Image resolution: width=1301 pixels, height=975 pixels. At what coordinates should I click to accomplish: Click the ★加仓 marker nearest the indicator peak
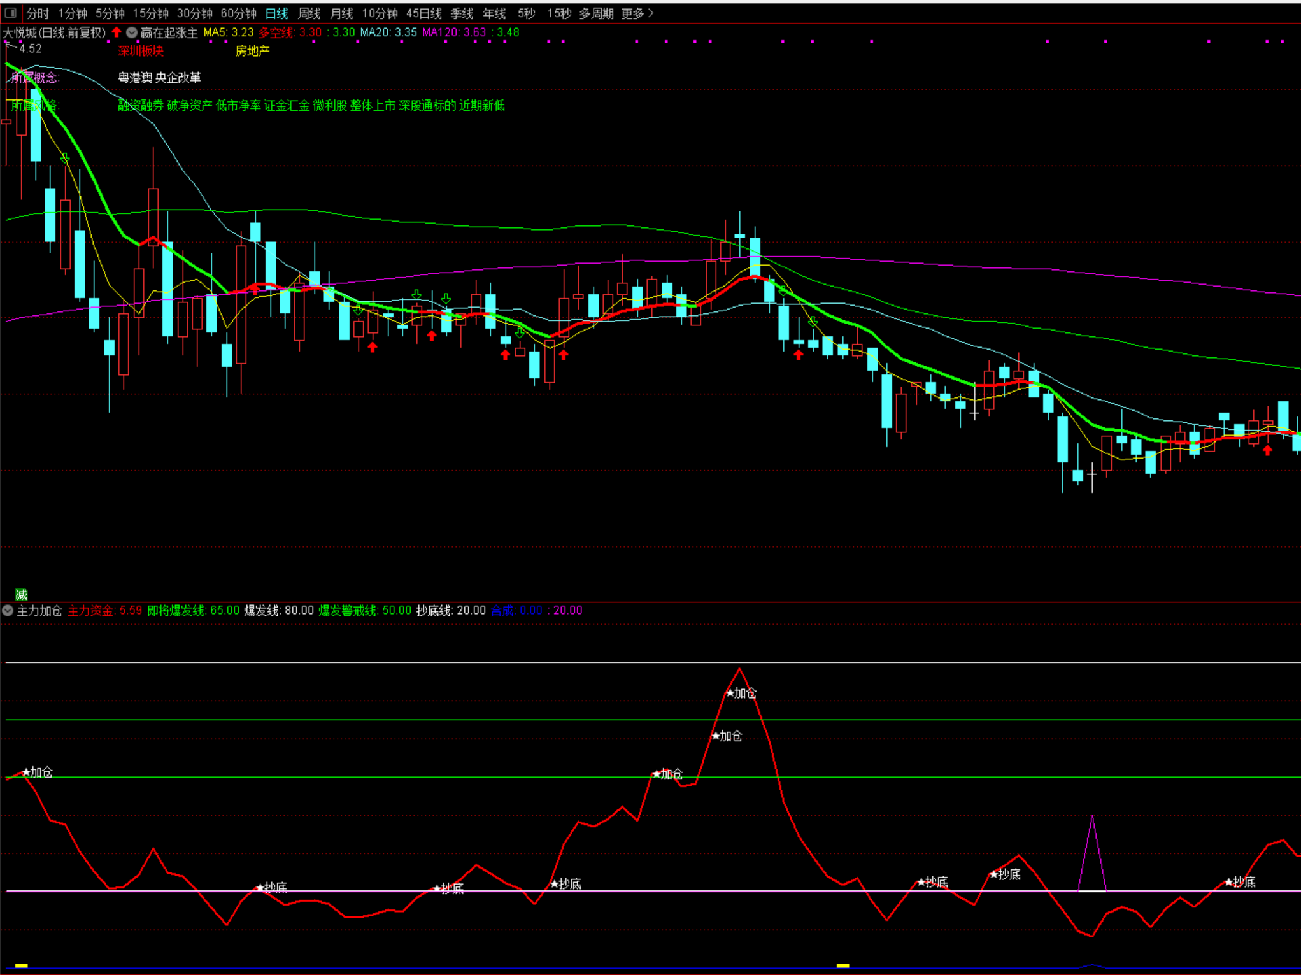[x=741, y=693]
